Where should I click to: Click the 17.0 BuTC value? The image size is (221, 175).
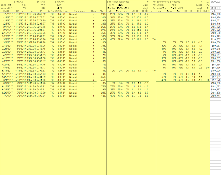click(153, 39)
